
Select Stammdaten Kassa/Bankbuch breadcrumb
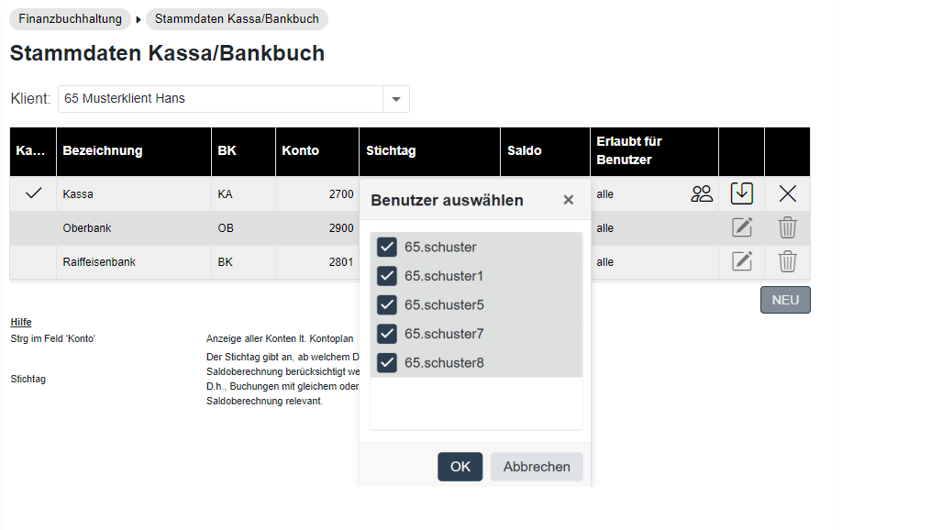click(x=237, y=19)
